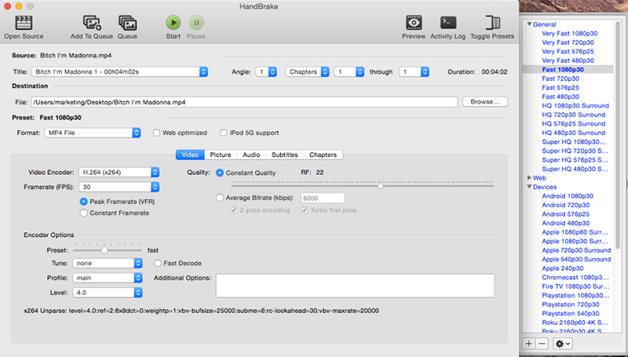Select the Apple 240p30 preset
This screenshot has width=628, height=357.
point(563,268)
